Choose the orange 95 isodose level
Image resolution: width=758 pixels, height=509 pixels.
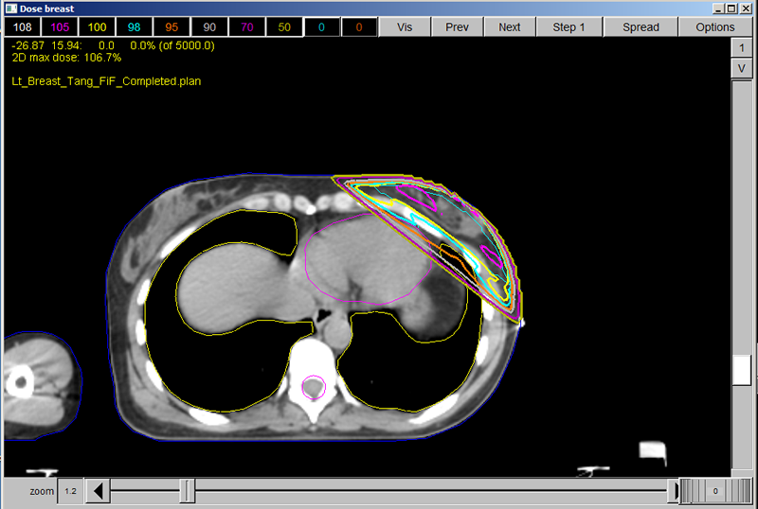172,27
